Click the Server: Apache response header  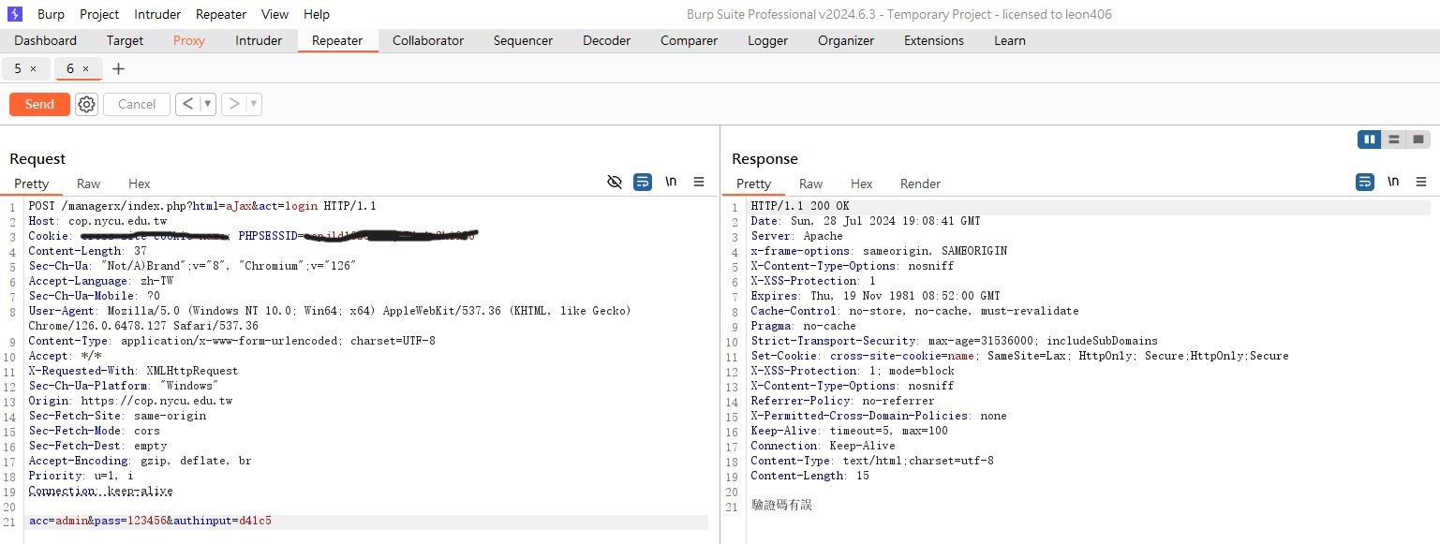(x=796, y=236)
